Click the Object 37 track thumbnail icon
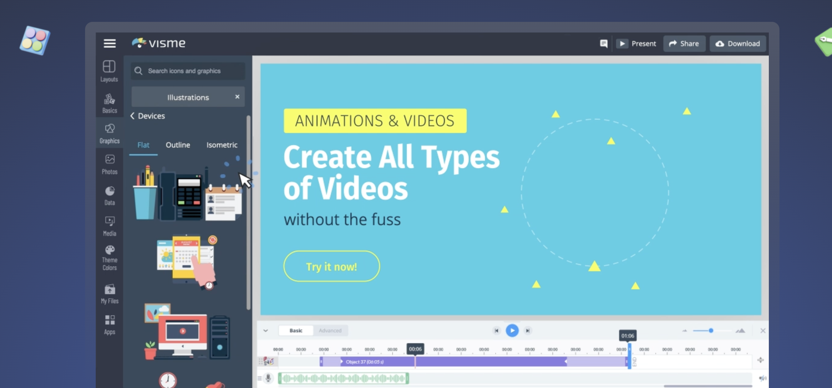This screenshot has width=832, height=388. (268, 361)
